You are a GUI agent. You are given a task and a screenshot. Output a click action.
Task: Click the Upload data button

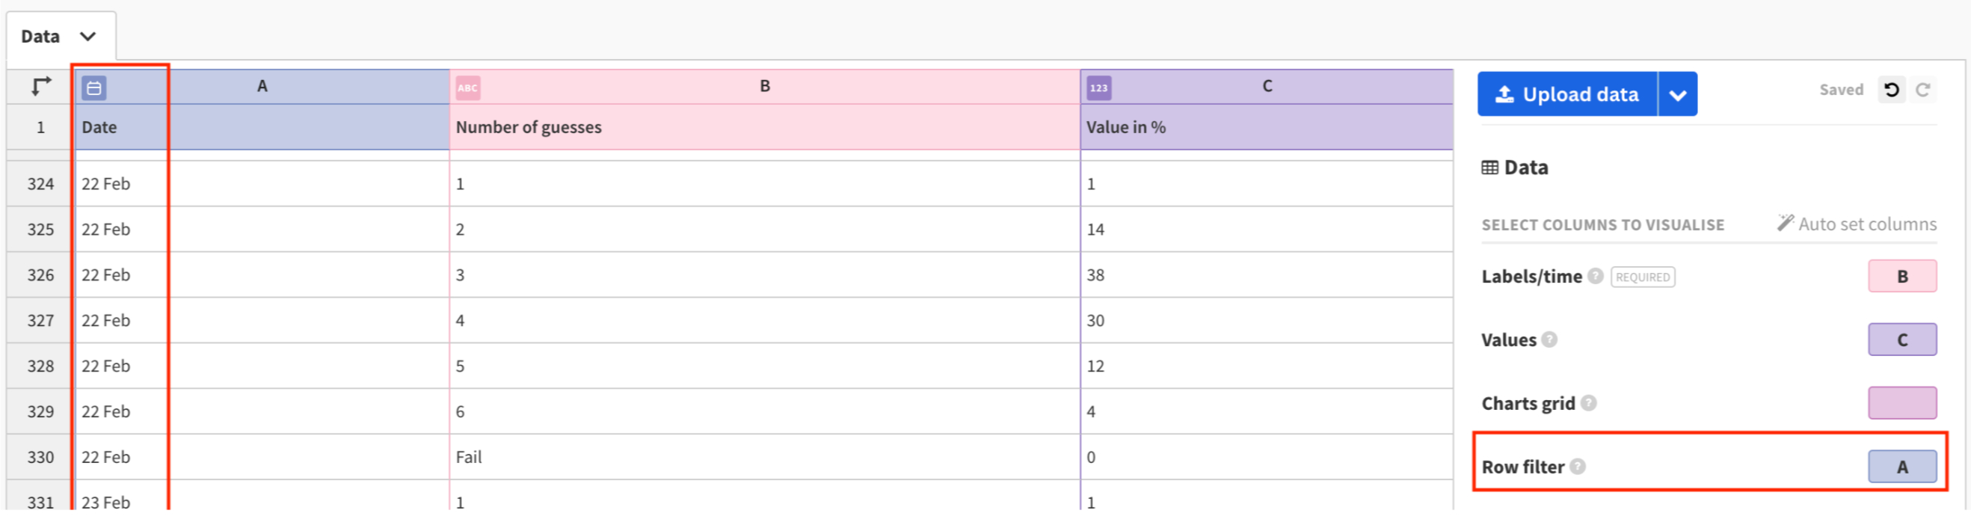coord(1567,95)
